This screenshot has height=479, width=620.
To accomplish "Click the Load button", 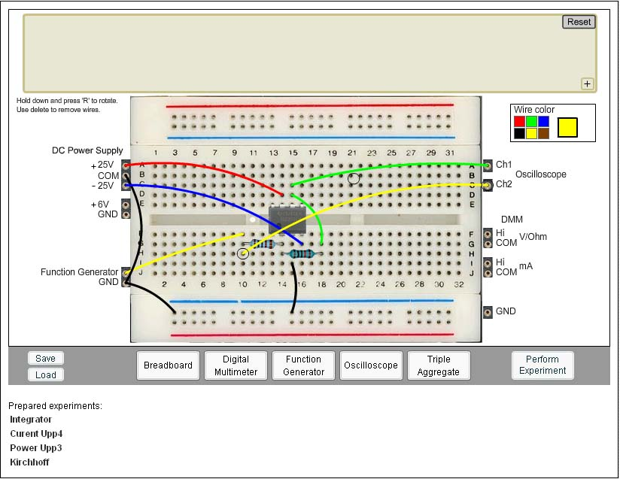I will tap(46, 374).
